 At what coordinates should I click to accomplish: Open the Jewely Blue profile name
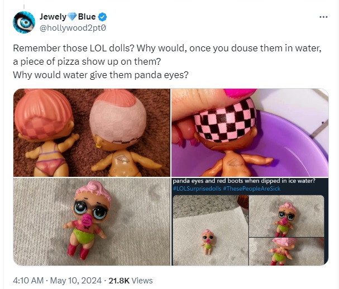68,17
